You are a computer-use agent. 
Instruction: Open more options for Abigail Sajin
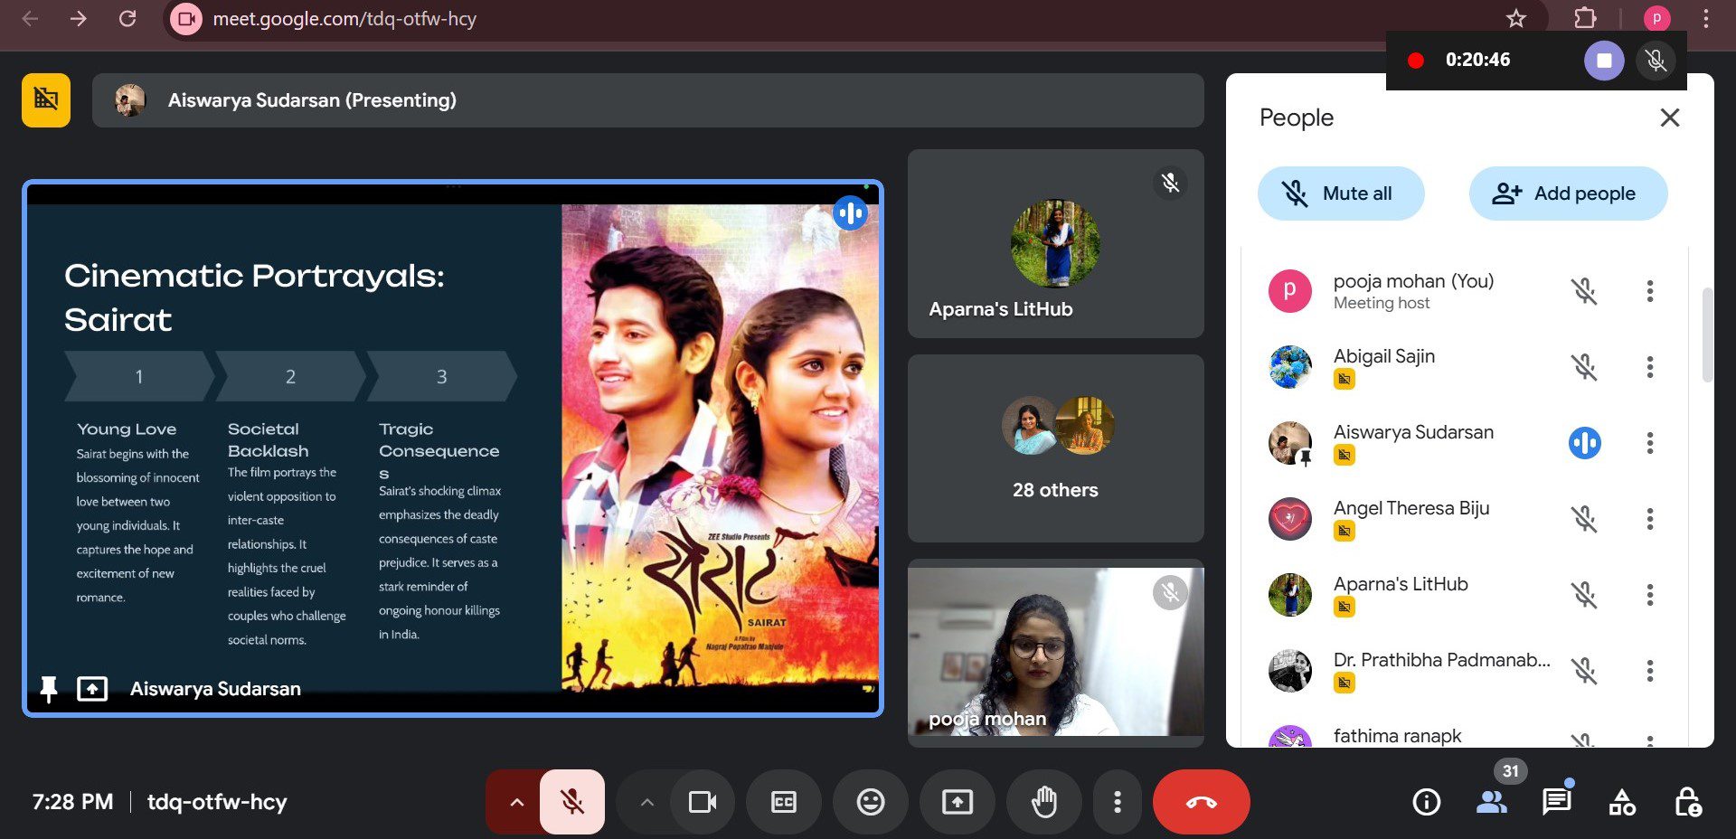(x=1649, y=367)
